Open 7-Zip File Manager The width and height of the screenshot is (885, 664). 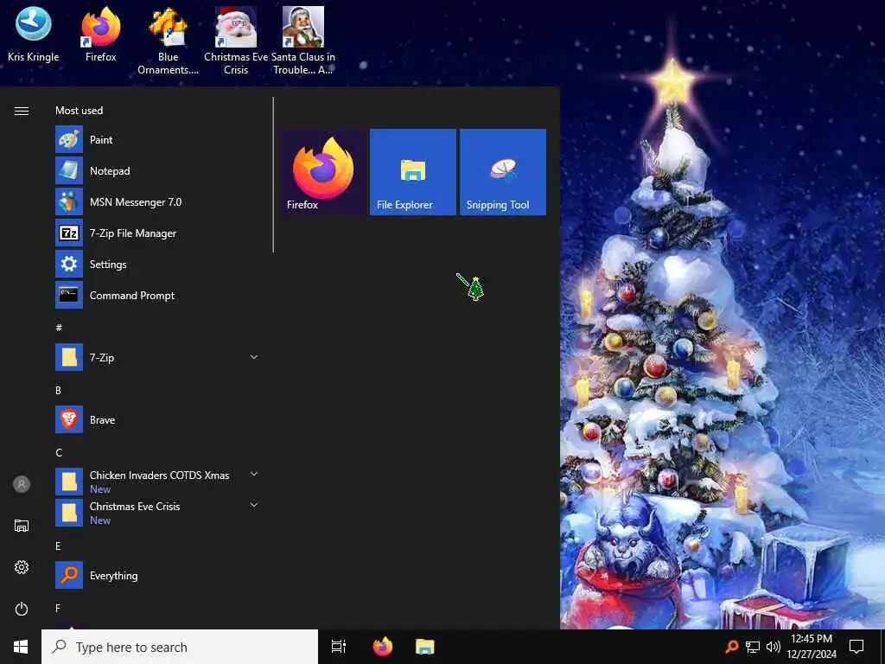pyautogui.click(x=158, y=233)
